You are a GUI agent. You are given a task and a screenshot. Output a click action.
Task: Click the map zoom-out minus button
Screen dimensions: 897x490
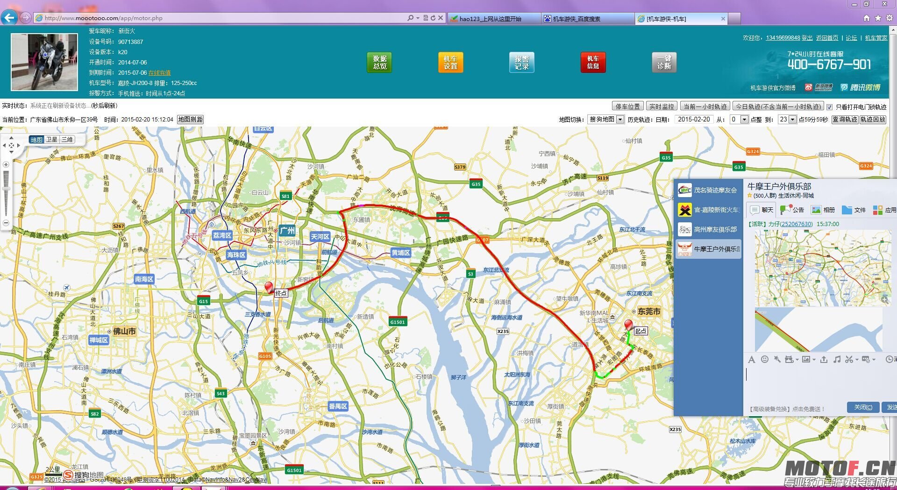point(6,223)
